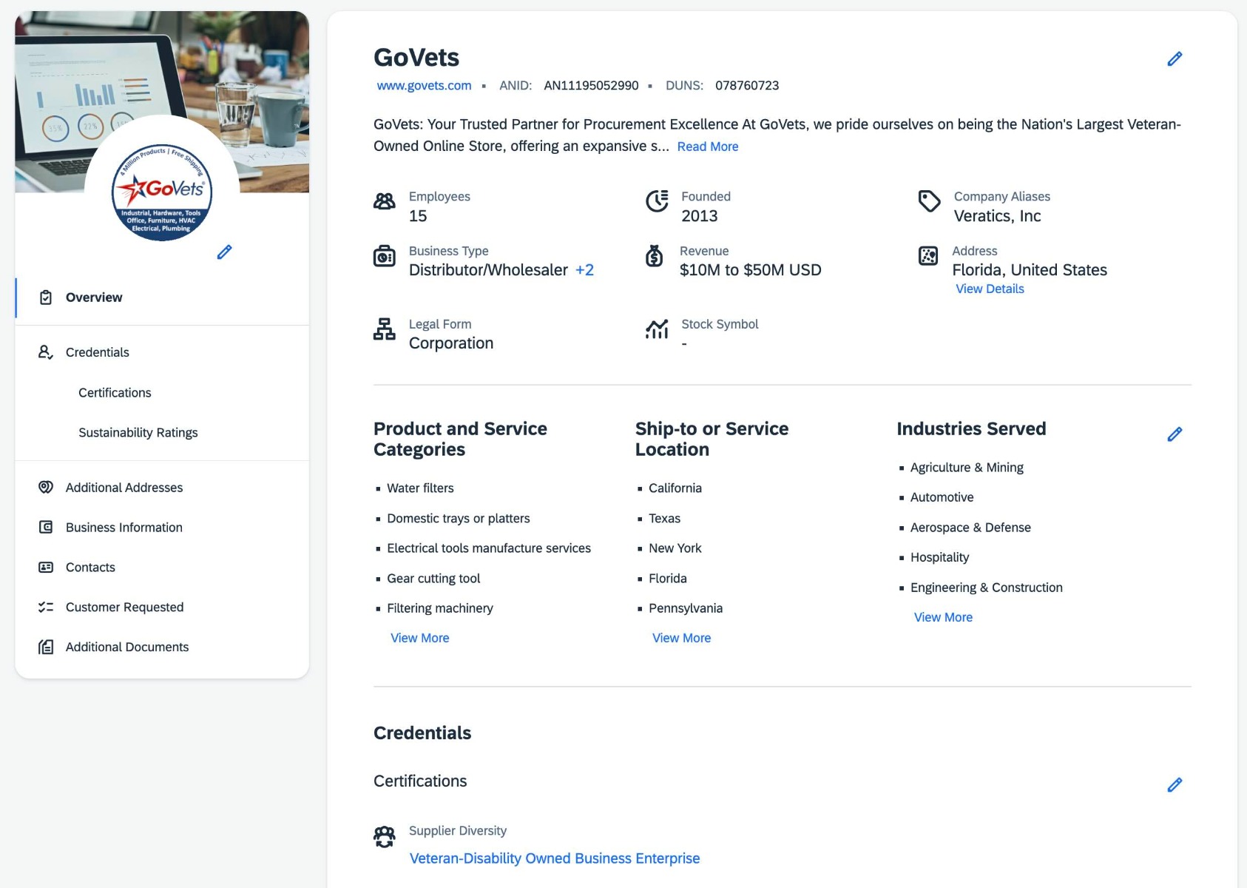Click the Gear cutting tool item
Screen dimensions: 1247x888
433,578
